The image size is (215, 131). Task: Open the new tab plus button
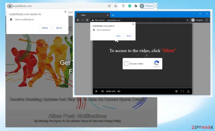click(113, 15)
